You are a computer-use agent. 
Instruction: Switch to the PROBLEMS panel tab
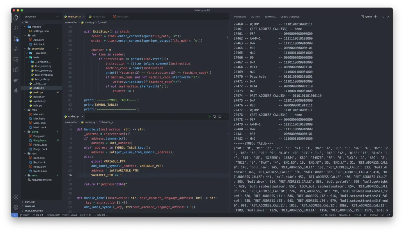coord(240,17)
